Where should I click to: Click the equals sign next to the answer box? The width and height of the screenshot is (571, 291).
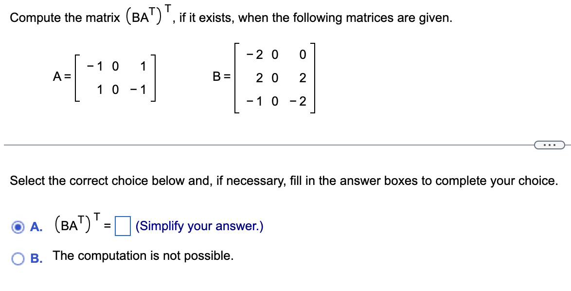pos(108,226)
